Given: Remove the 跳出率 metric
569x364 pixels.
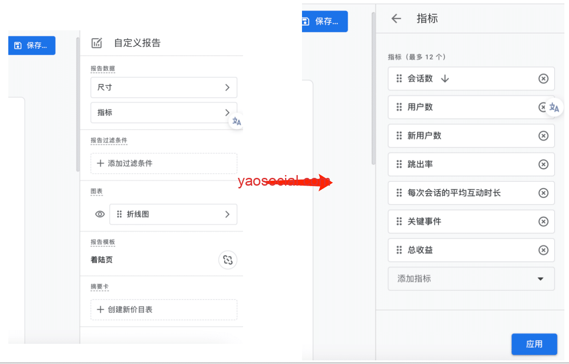Looking at the screenshot, I should coord(543,164).
